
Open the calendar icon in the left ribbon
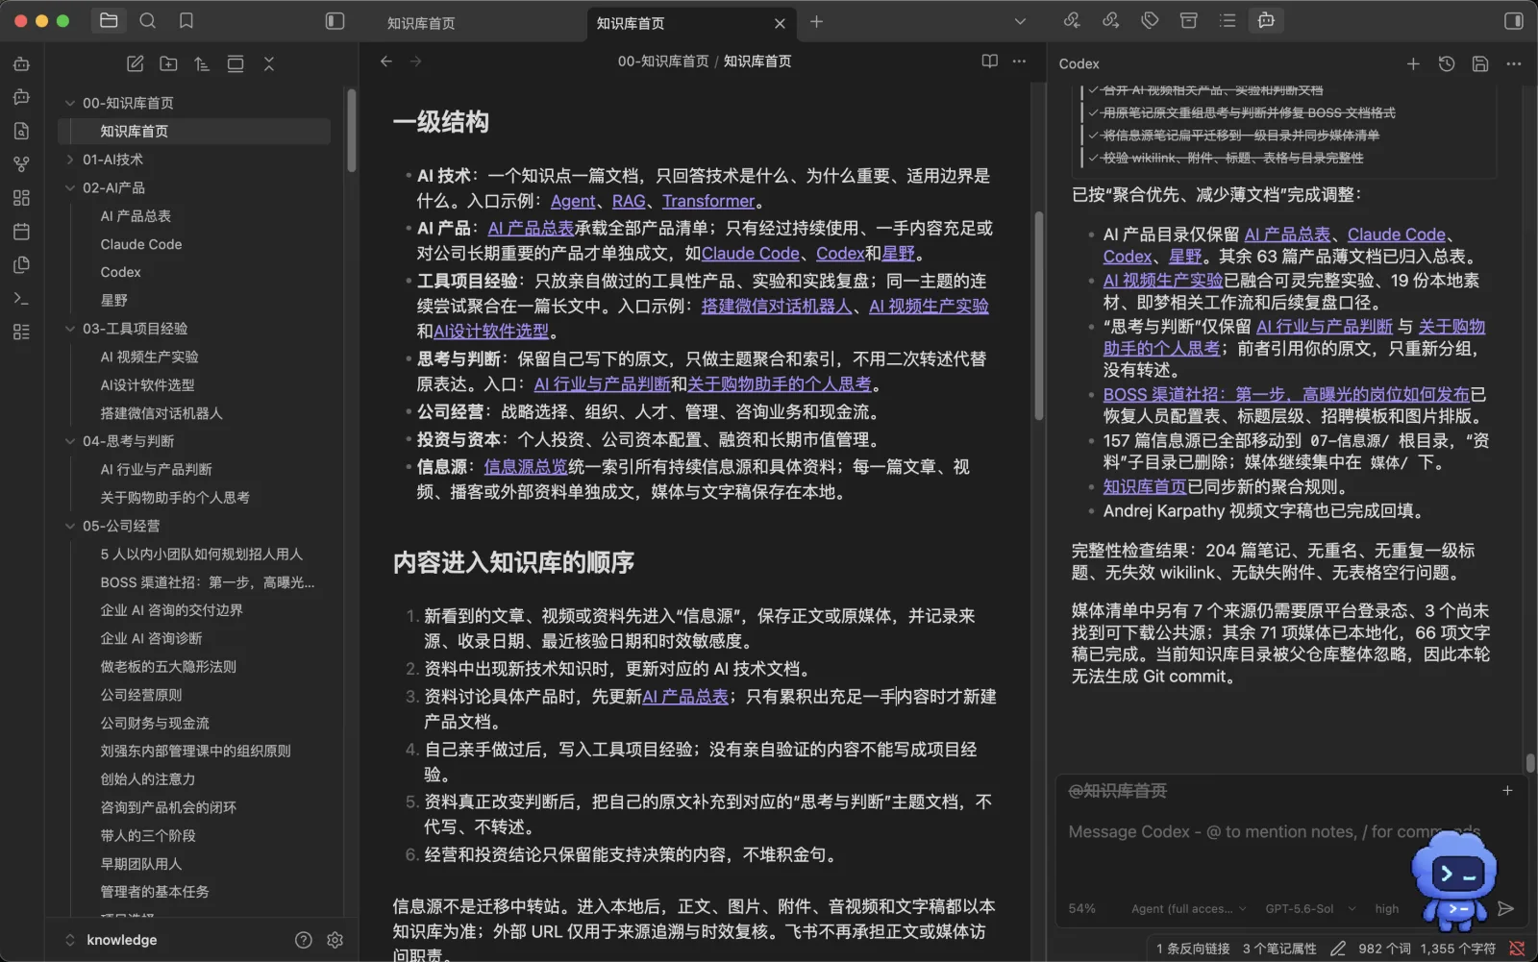[x=21, y=232]
